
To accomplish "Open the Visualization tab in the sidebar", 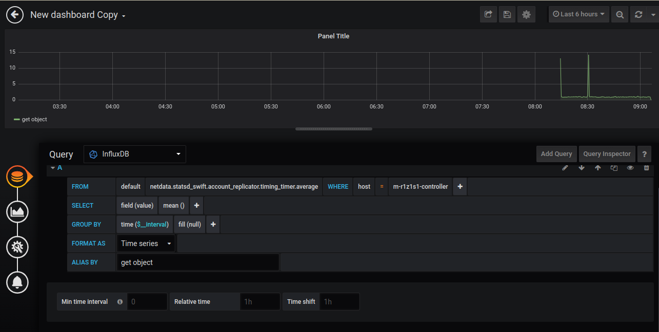I will (17, 212).
